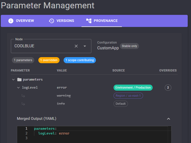This screenshot has height=143, width=191.
Task: Click YAML editor line 1 parameters
Action: [x=45, y=129]
